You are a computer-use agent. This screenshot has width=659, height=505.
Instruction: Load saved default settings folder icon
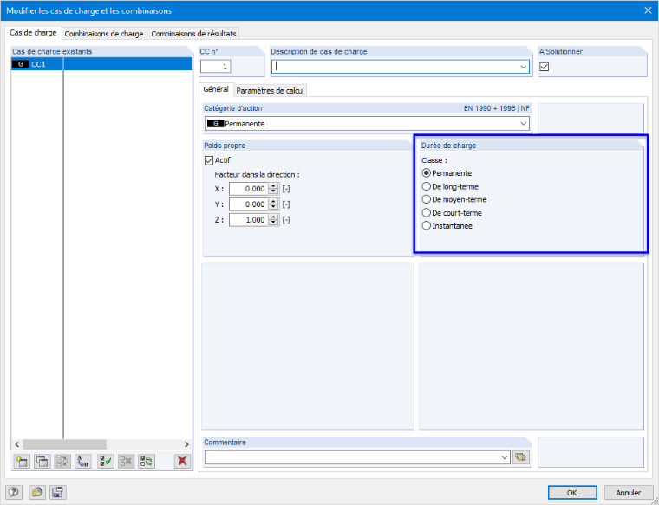37,492
